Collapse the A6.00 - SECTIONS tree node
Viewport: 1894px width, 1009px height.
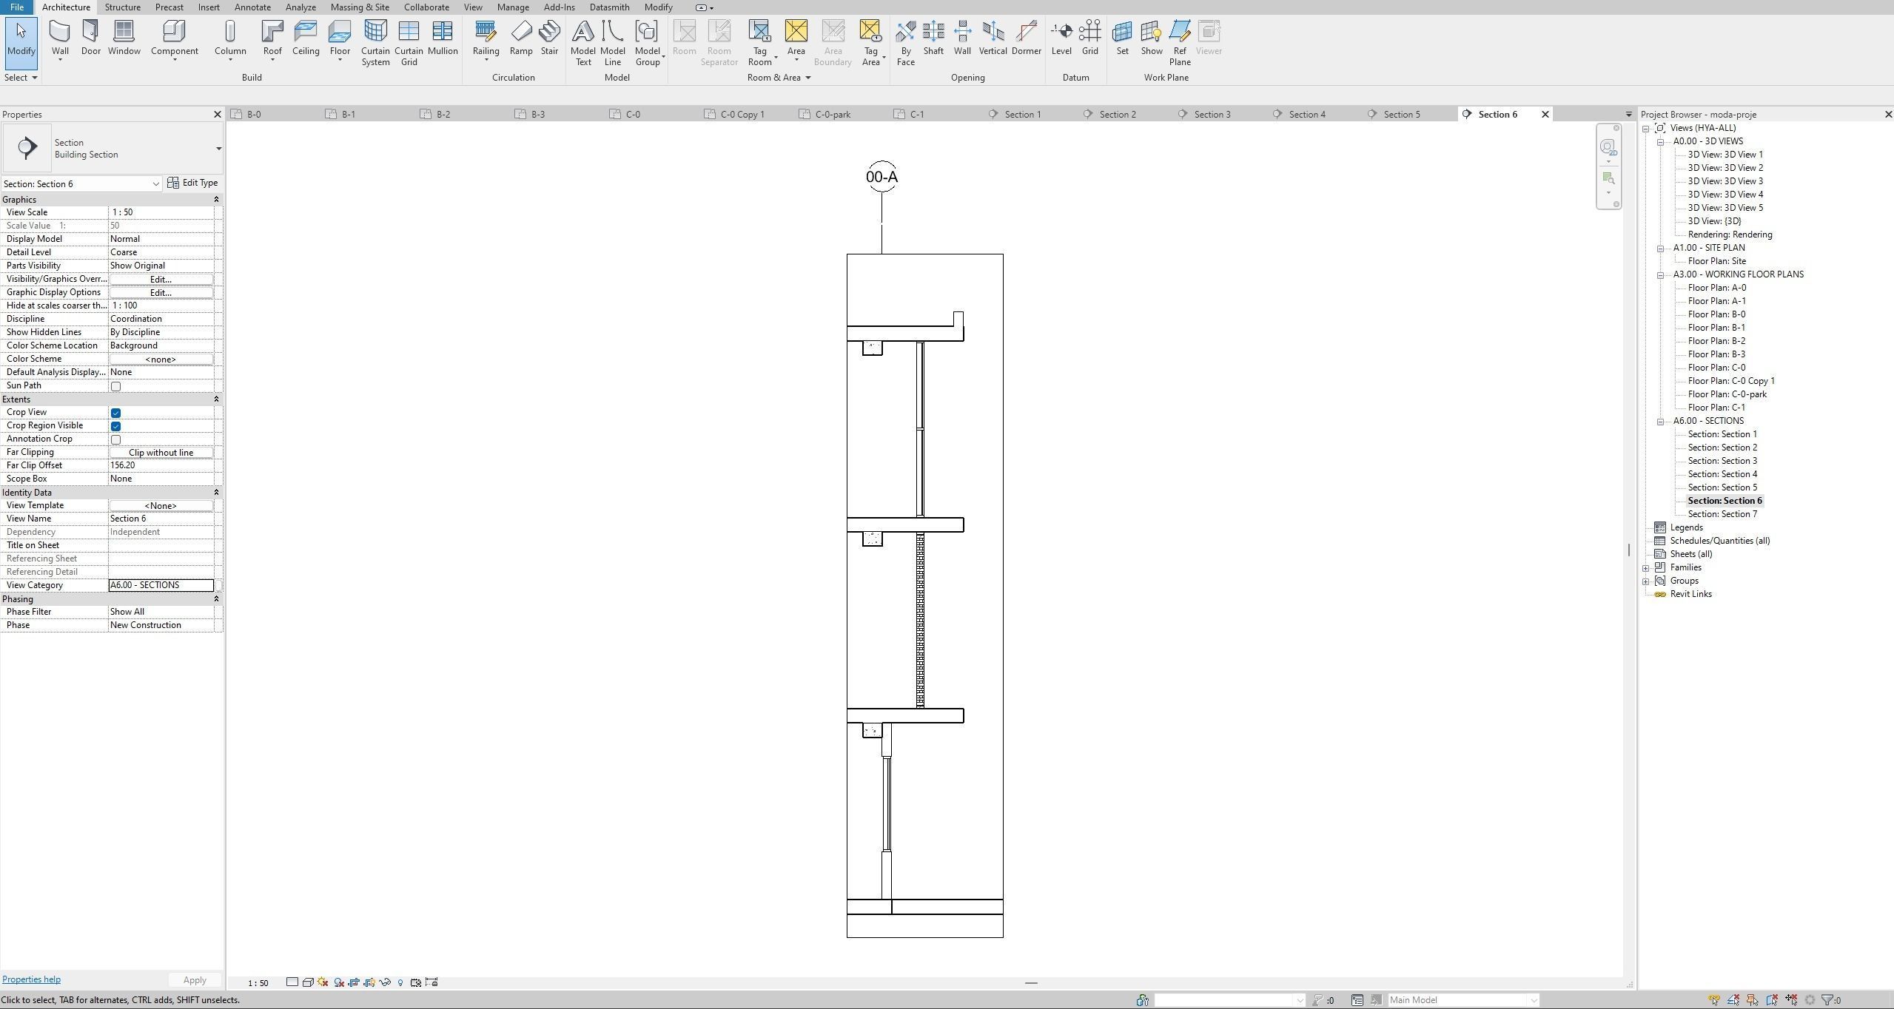(x=1660, y=422)
